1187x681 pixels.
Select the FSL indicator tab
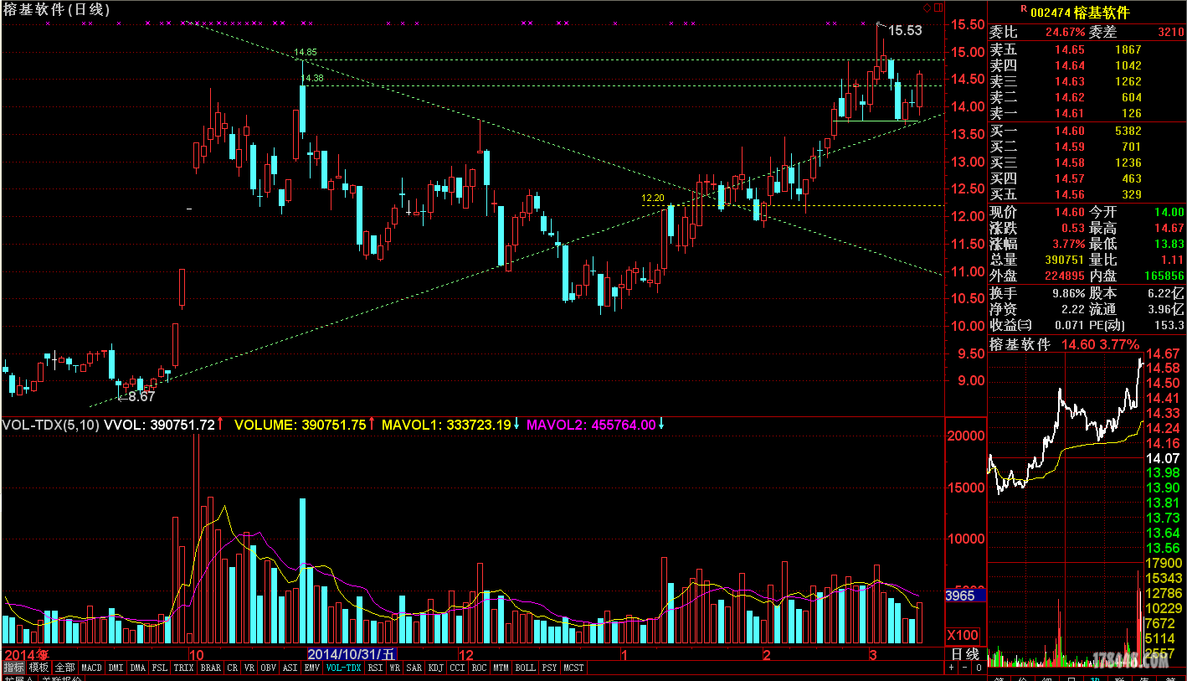[159, 668]
